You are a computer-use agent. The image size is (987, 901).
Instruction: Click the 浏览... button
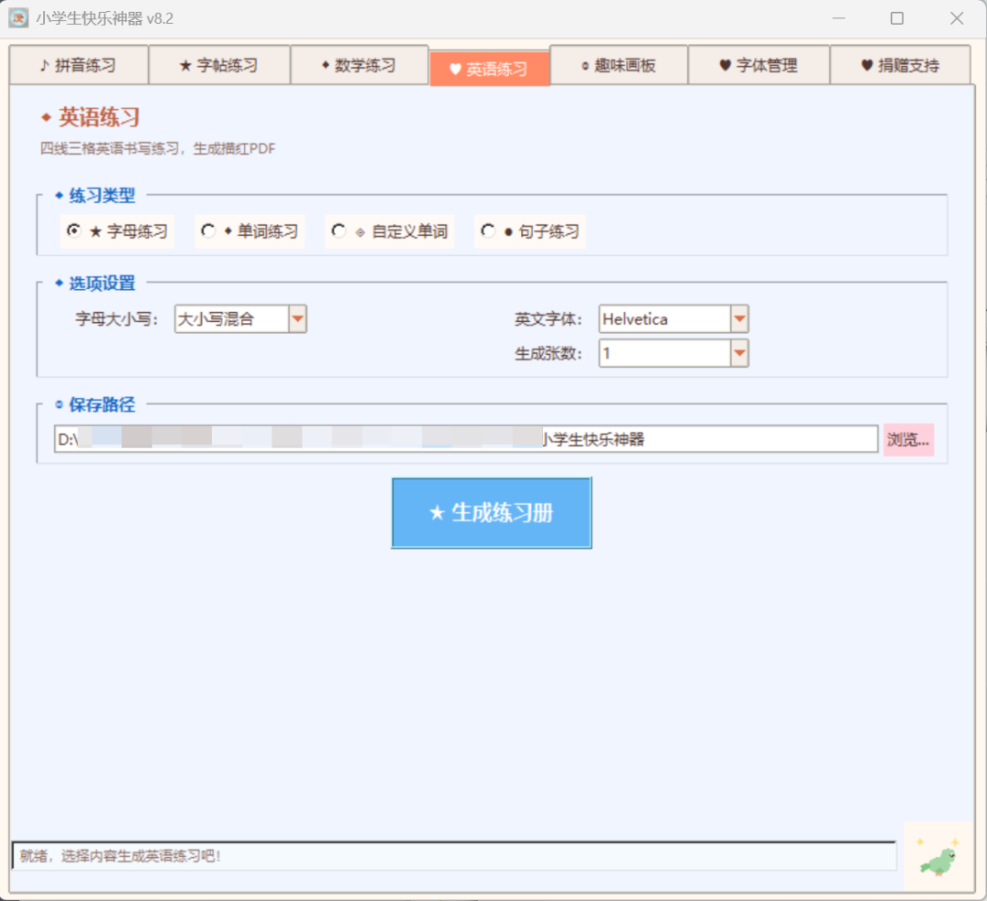point(908,439)
